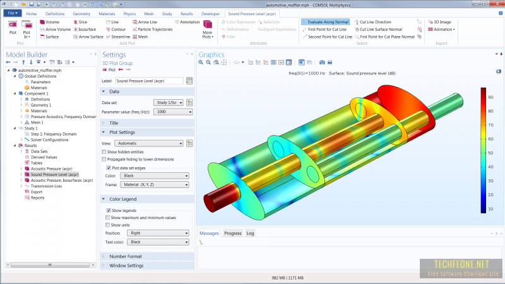505x284 pixels.
Task: Add a Streamline plot
Action: pos(118,37)
